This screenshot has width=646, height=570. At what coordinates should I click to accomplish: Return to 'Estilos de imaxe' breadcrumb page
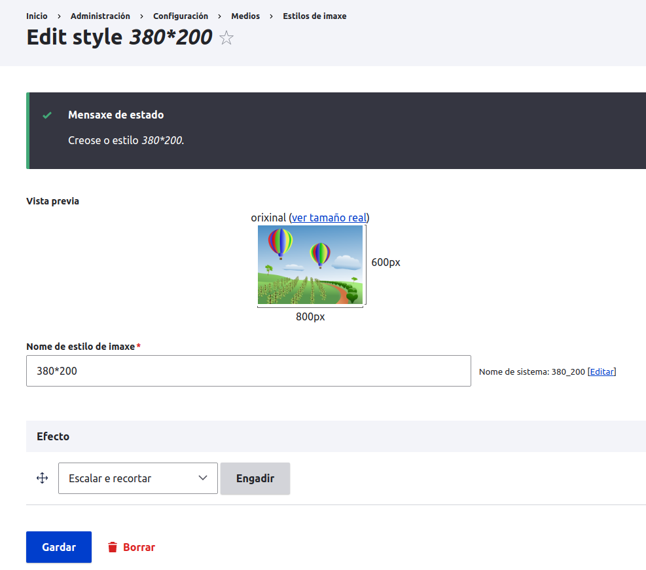315,16
